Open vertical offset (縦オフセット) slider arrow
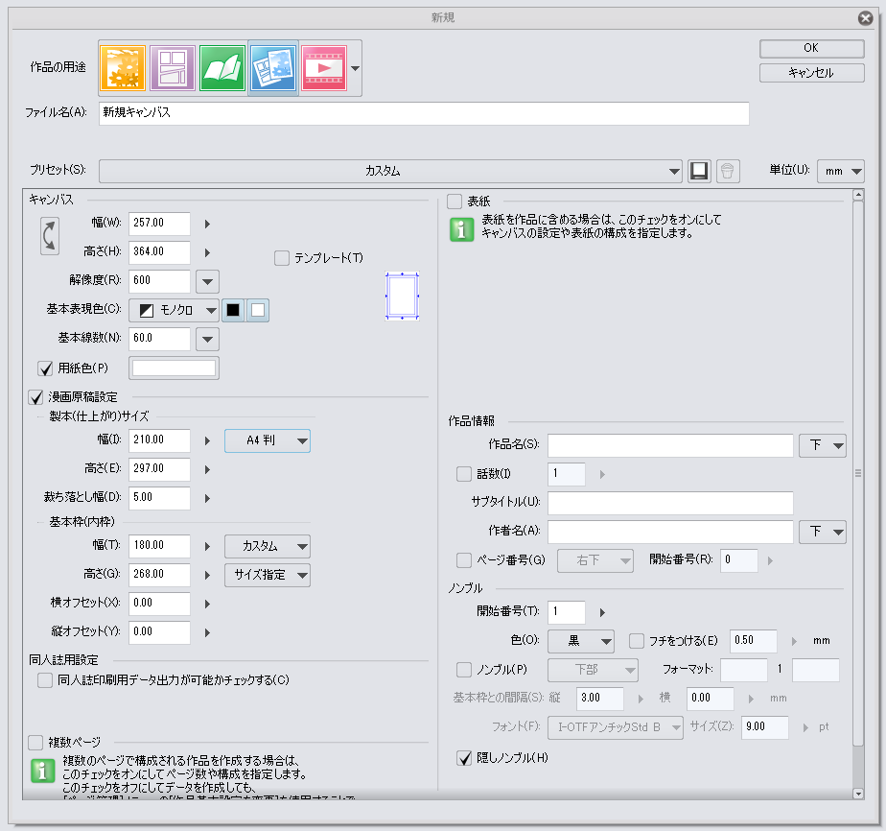 pyautogui.click(x=207, y=633)
